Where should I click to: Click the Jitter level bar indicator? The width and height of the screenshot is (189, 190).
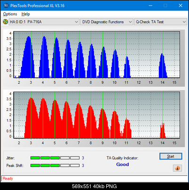(55, 158)
